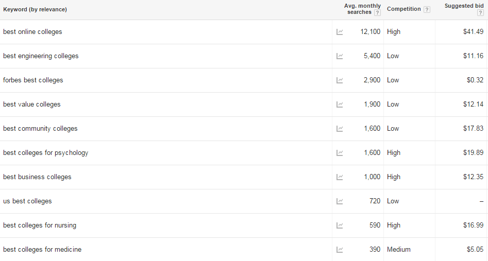Open trend chart icon for best online colleges

tap(340, 32)
